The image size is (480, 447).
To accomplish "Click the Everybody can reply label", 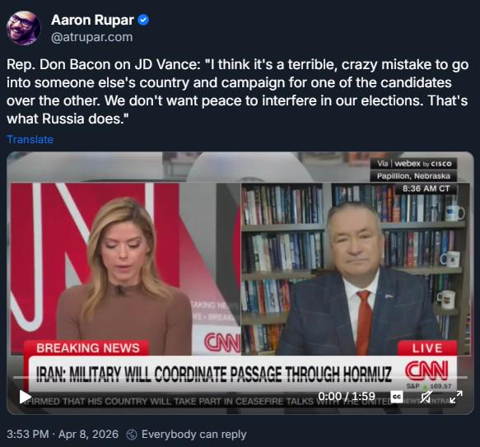I will click(194, 435).
